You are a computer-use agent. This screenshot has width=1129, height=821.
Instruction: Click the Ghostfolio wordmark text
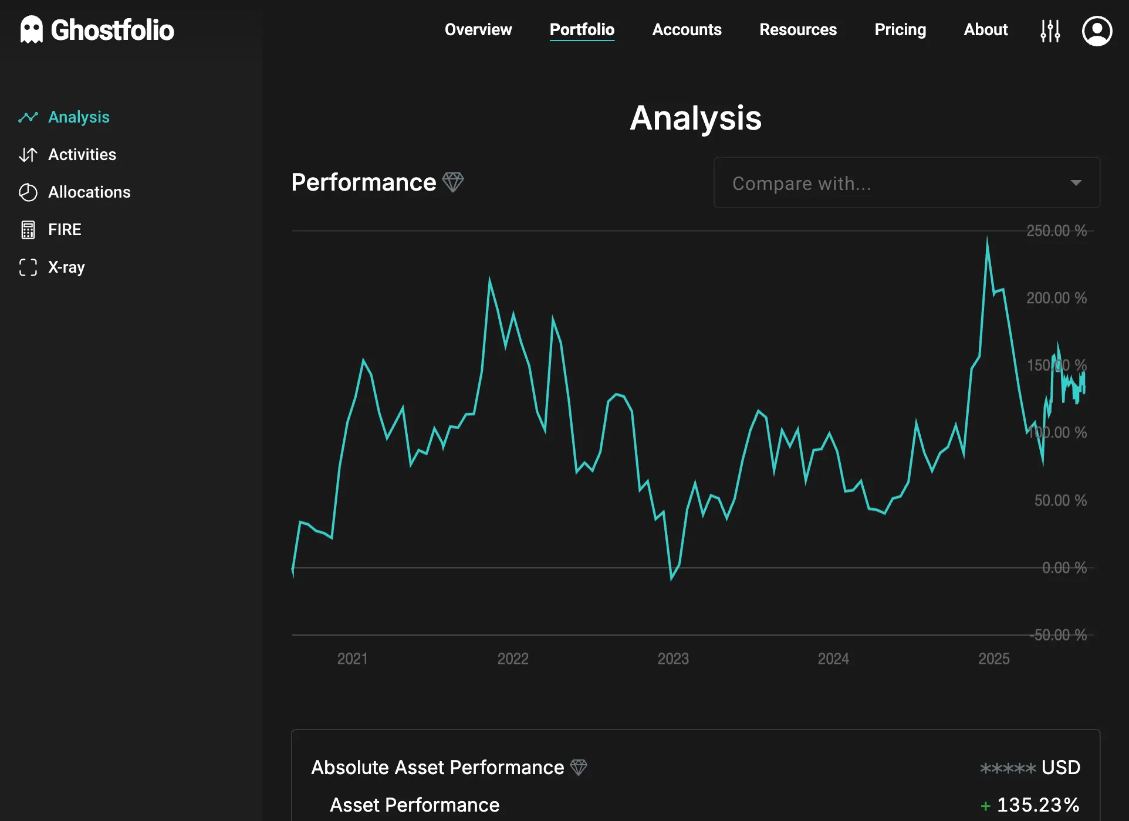point(112,30)
